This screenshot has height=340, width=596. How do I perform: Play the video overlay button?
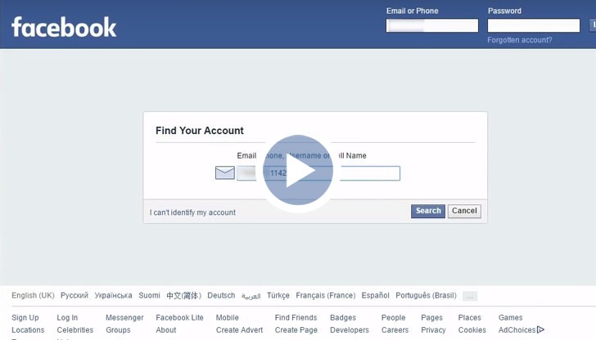(298, 170)
